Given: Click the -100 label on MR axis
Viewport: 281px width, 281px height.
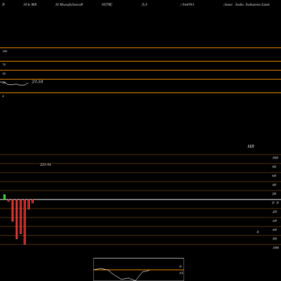Looking at the screenshot, I should point(275,248).
